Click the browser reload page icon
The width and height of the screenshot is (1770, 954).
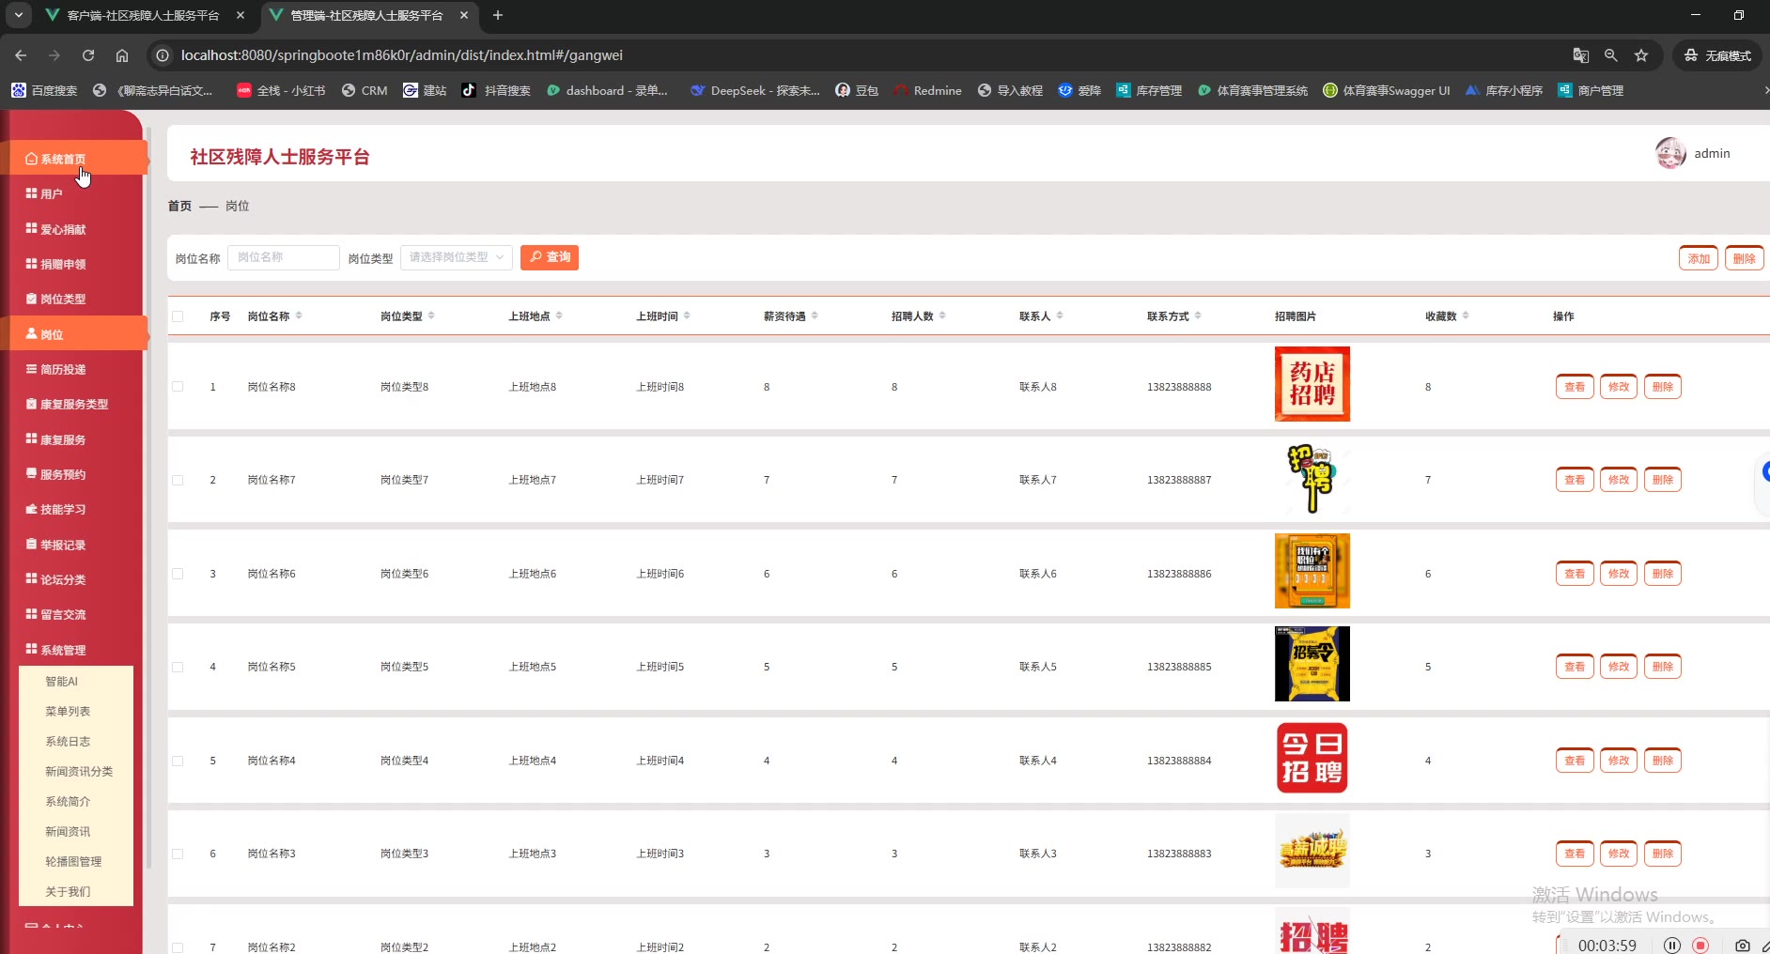(x=88, y=55)
